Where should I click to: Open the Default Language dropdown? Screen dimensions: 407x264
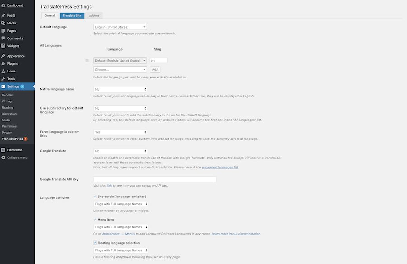pyautogui.click(x=120, y=27)
